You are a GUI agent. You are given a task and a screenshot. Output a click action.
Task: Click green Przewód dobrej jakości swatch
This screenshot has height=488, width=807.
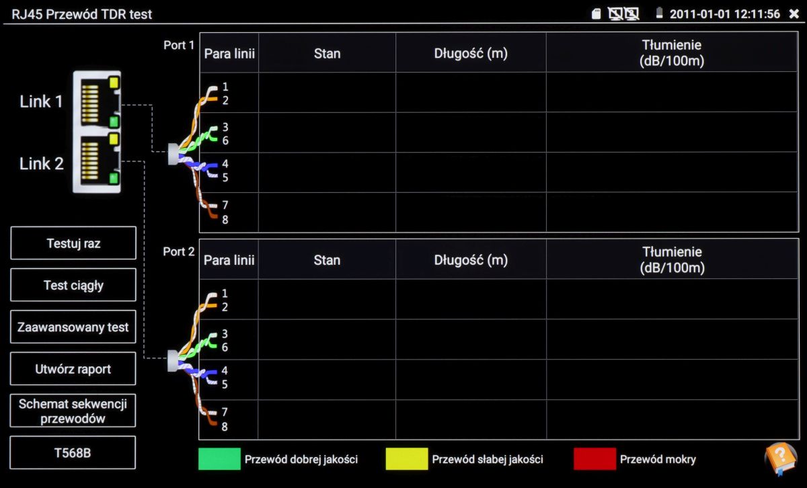pos(219,459)
